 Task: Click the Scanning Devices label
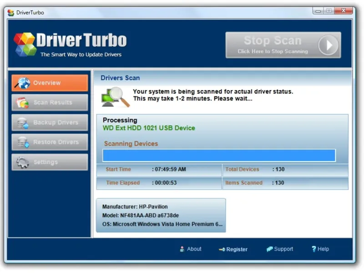pos(131,144)
